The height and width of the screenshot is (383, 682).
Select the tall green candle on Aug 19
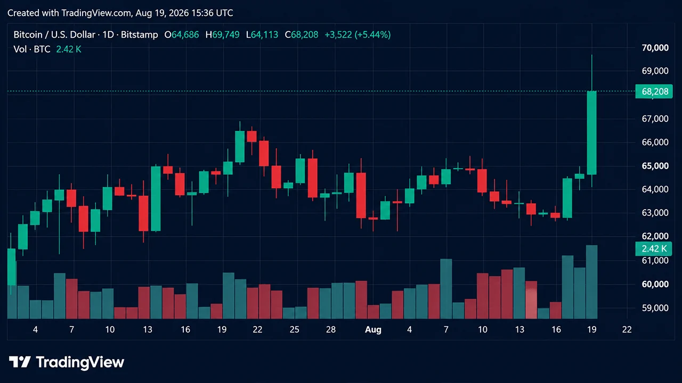tap(591, 132)
